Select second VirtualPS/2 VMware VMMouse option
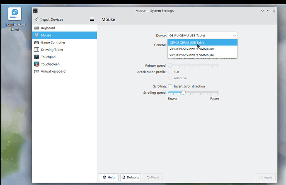The image size is (286, 185). pos(202,55)
